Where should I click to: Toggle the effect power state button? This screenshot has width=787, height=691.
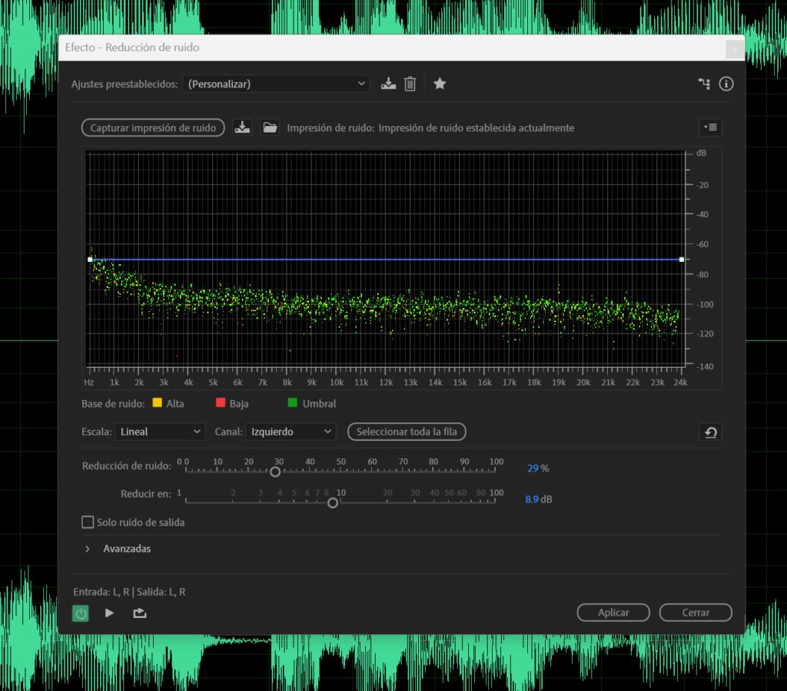coord(81,613)
